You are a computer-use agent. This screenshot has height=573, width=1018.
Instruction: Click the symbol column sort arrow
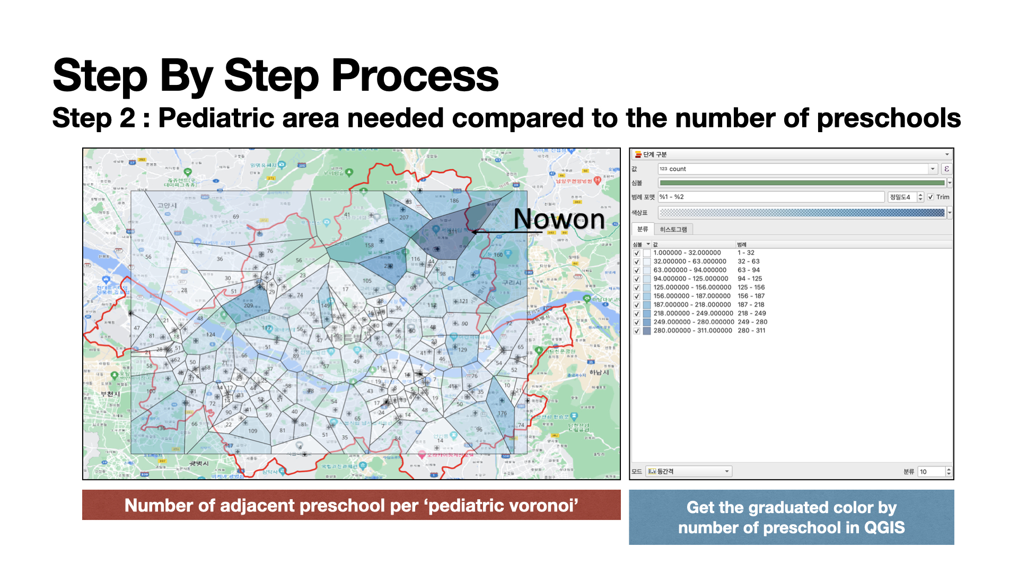pos(648,244)
